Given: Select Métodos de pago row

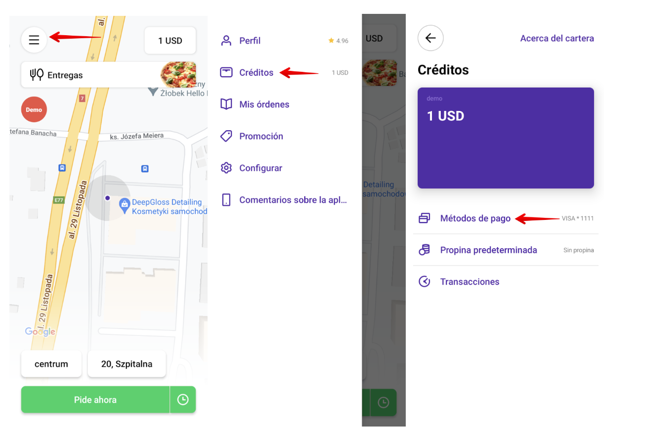Looking at the screenshot, I should tap(506, 218).
